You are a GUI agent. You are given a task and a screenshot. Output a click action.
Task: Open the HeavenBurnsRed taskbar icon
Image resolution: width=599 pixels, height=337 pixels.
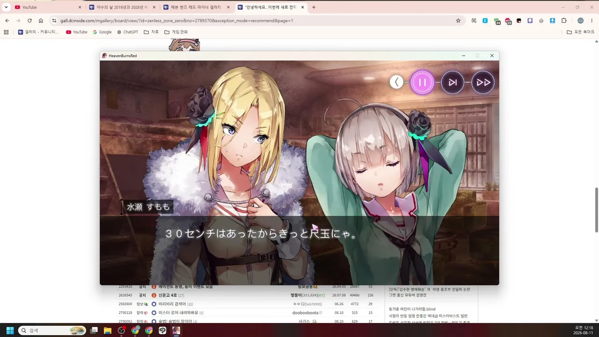pos(176,330)
